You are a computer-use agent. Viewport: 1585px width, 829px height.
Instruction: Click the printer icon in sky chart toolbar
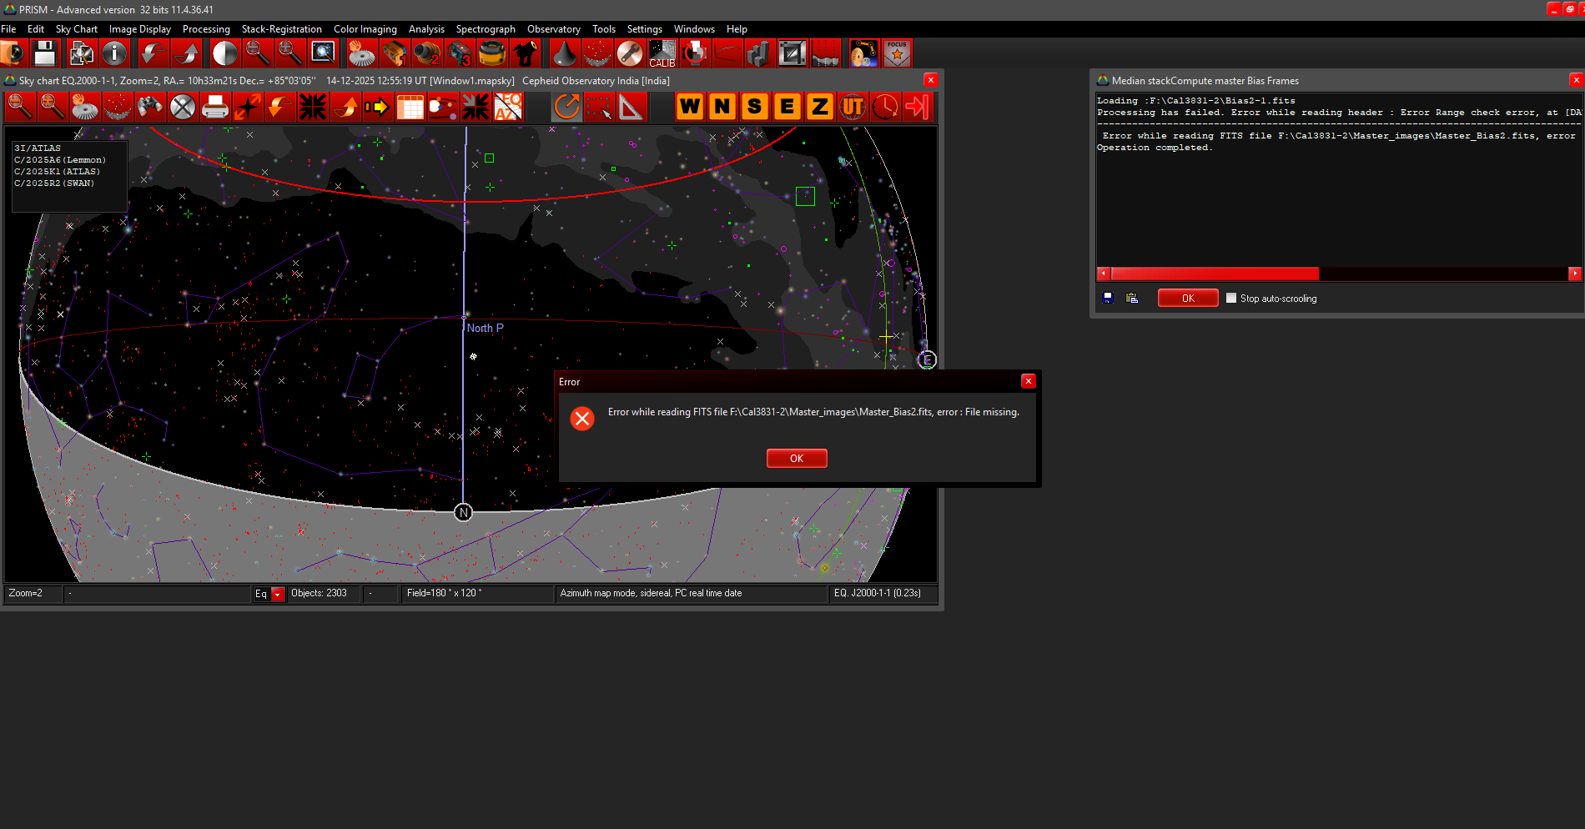pyautogui.click(x=215, y=107)
